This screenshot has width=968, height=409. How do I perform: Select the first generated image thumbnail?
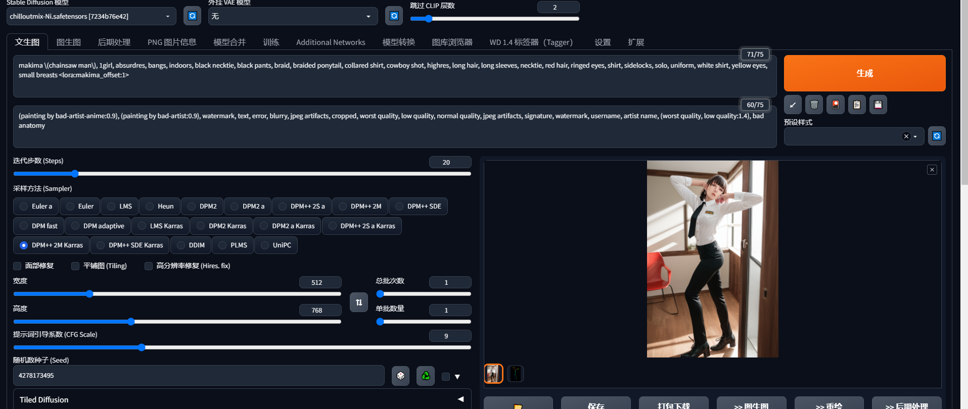pyautogui.click(x=493, y=374)
